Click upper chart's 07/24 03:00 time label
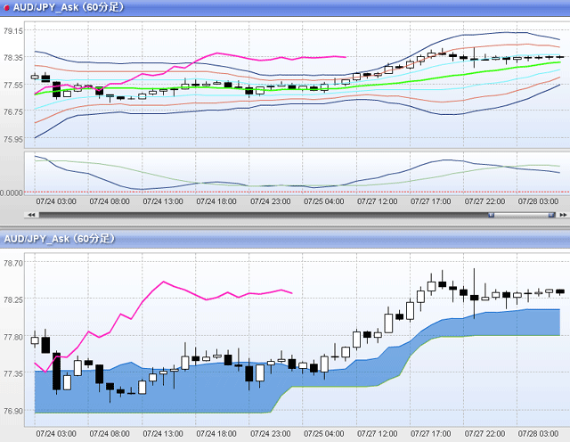The height and width of the screenshot is (442, 570). 56,201
